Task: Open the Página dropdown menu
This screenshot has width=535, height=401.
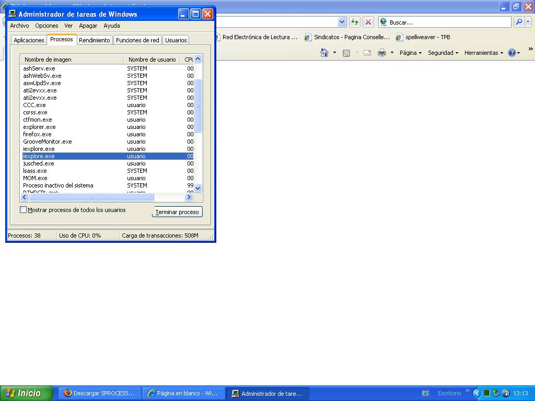Action: tap(410, 53)
